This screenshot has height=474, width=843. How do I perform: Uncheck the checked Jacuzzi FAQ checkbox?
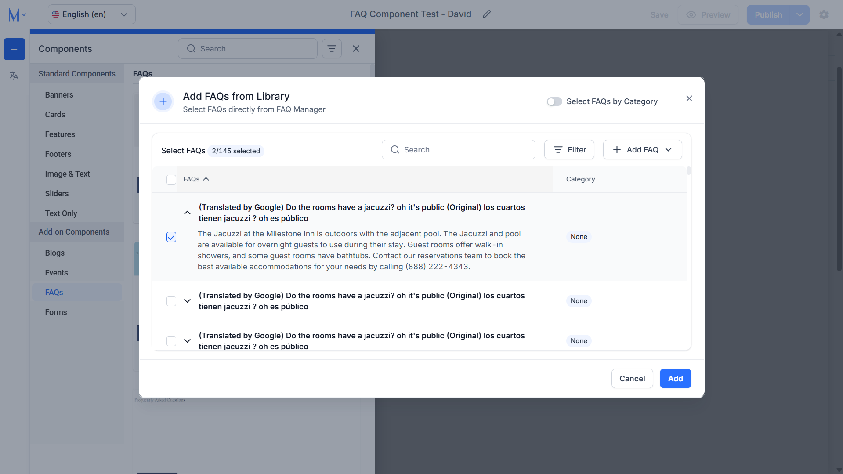point(171,237)
